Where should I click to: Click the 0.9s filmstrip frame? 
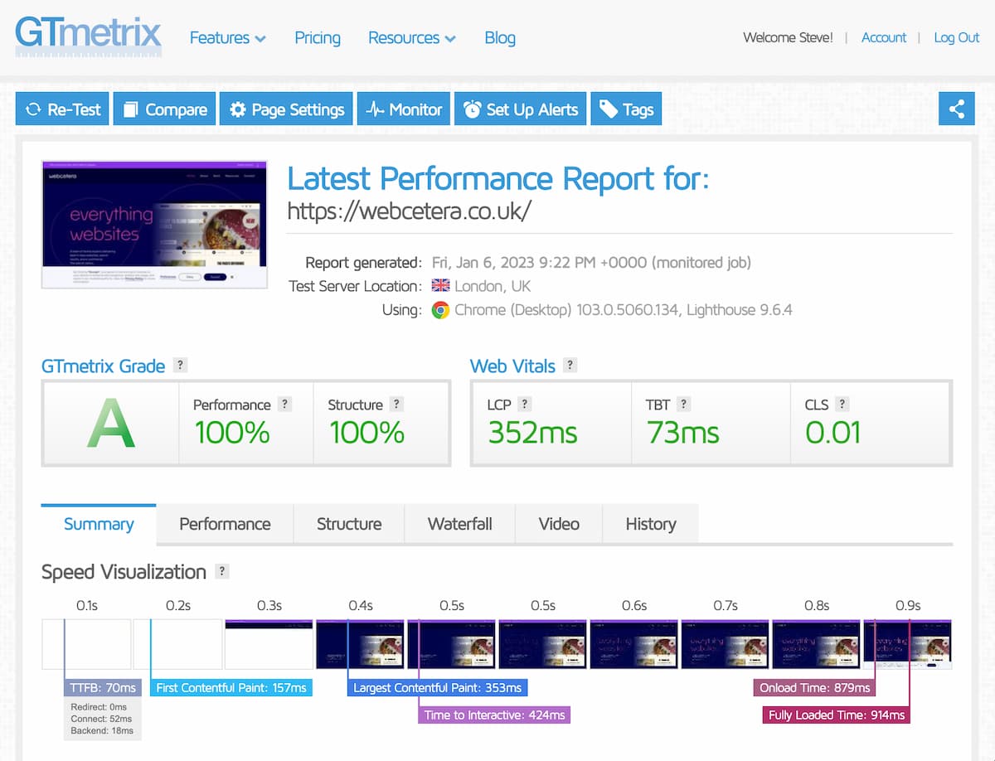click(907, 644)
